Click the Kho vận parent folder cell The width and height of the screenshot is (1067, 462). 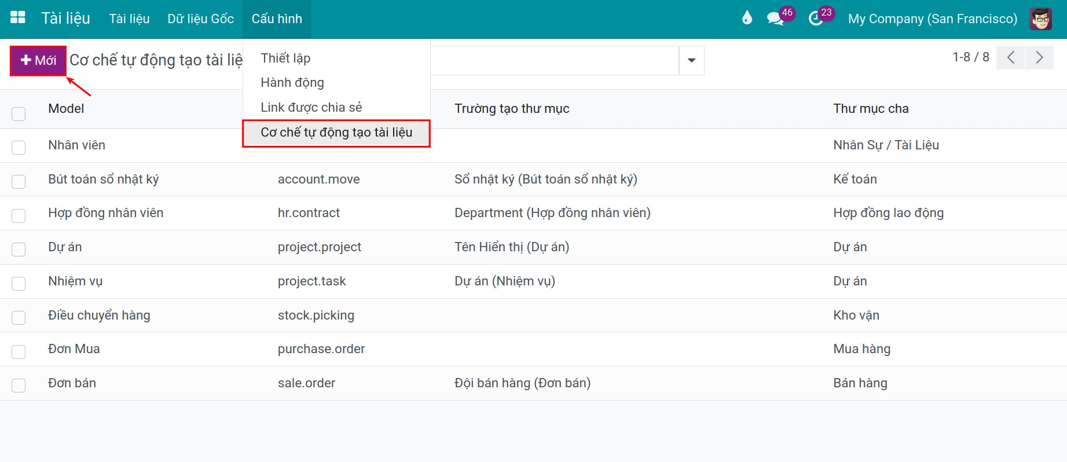click(x=856, y=315)
